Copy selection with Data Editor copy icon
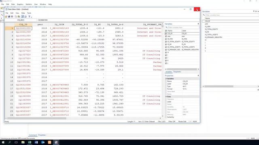Screen dimensions: 259x145 (x=16, y=17)
